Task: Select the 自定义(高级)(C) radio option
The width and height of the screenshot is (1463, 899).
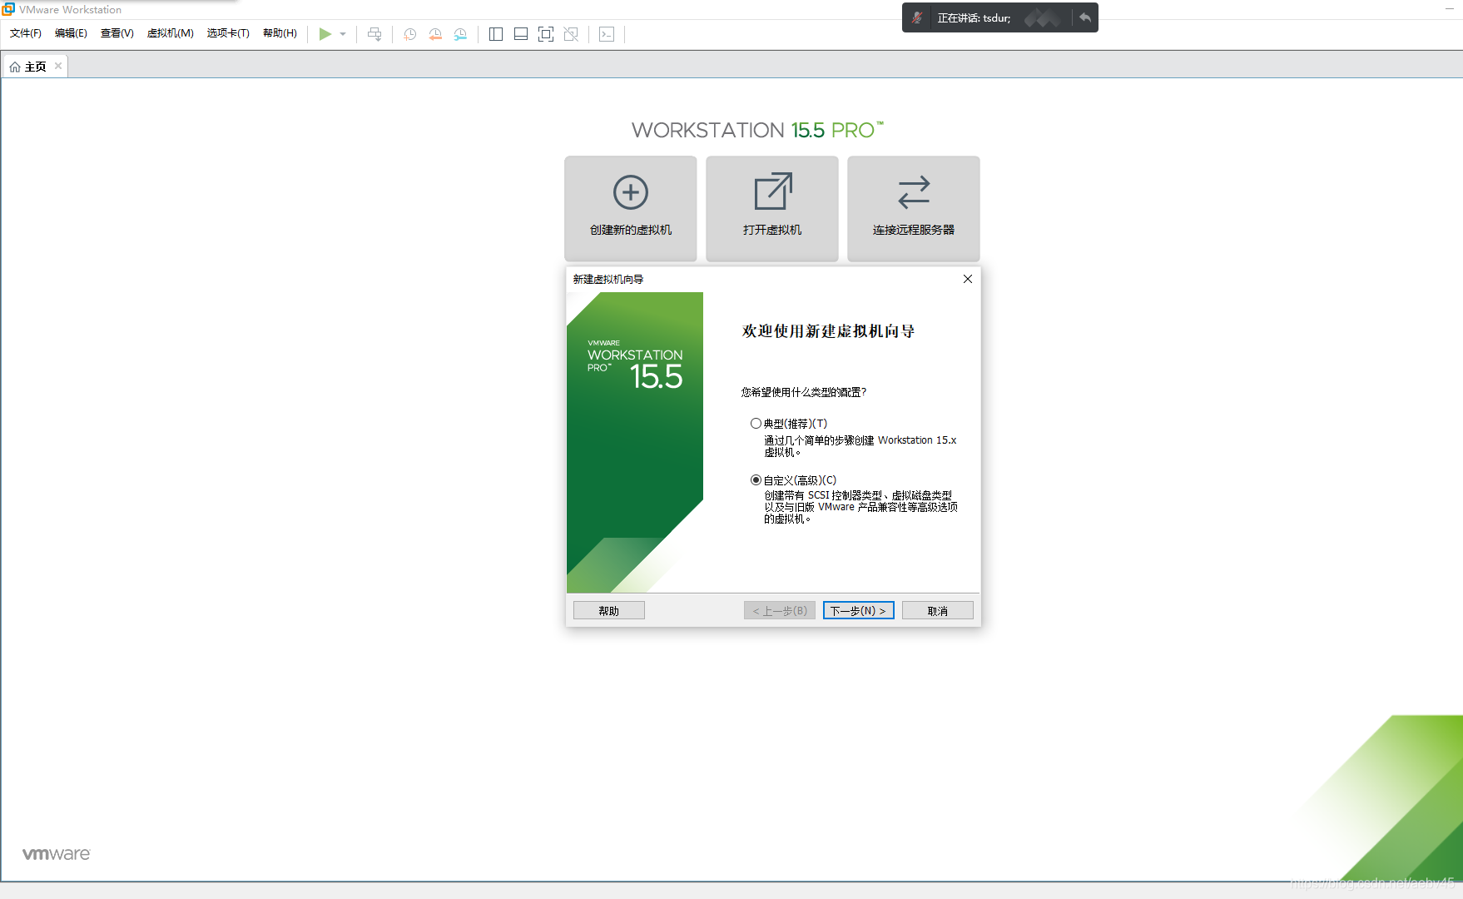Action: click(x=756, y=480)
